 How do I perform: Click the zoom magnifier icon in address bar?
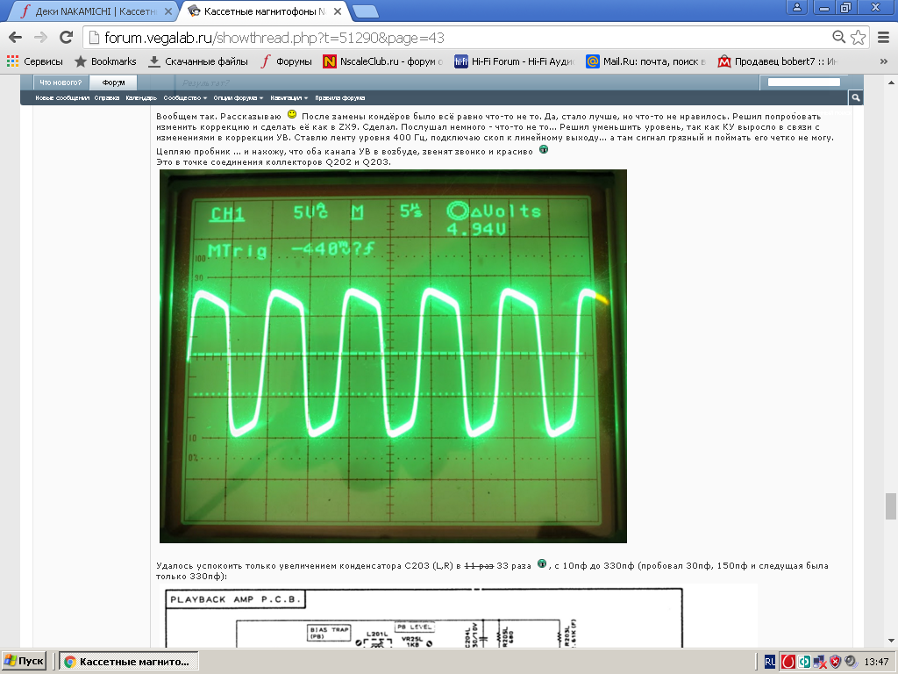click(839, 38)
